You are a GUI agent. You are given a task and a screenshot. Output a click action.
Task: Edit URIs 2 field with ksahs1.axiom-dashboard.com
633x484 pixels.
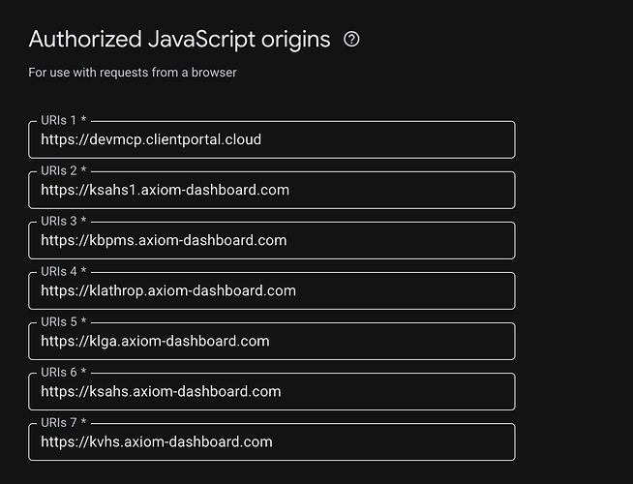272,190
